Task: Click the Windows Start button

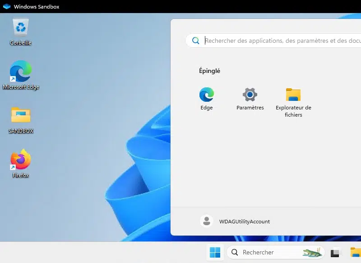Action: coord(215,253)
